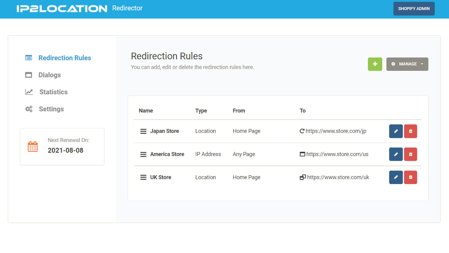
Task: Click the gear icon on the MANAGE button
Action: tap(393, 64)
